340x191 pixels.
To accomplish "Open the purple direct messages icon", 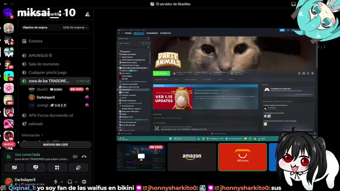I will coord(8,13).
